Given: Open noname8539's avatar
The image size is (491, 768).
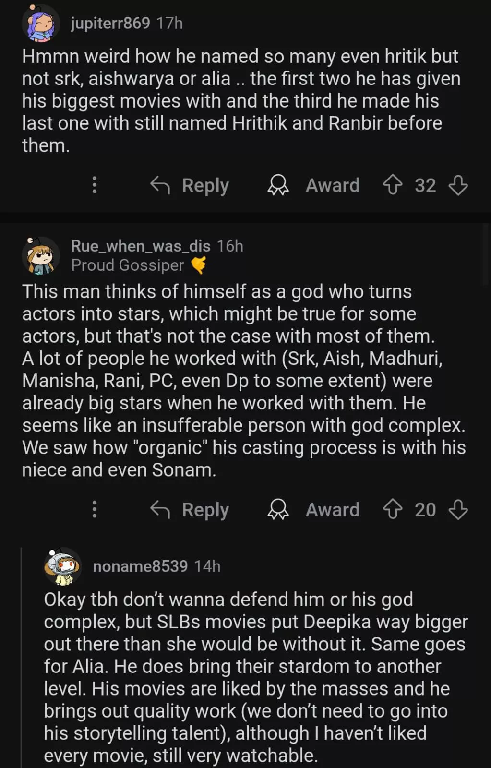Looking at the screenshot, I should tap(63, 566).
